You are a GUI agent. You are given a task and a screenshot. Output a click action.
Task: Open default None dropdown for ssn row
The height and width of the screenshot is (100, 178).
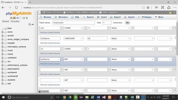pos(121,28)
